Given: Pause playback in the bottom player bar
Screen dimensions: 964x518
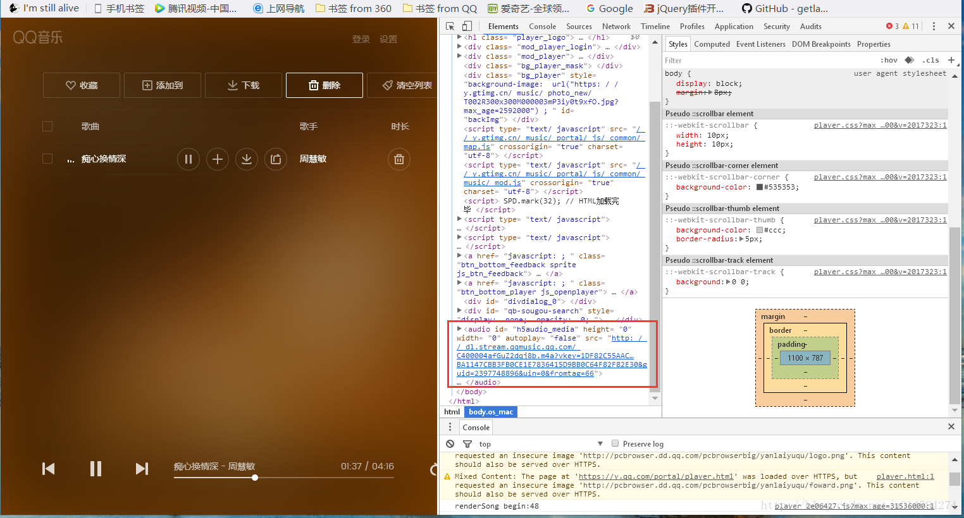Looking at the screenshot, I should pyautogui.click(x=96, y=468).
